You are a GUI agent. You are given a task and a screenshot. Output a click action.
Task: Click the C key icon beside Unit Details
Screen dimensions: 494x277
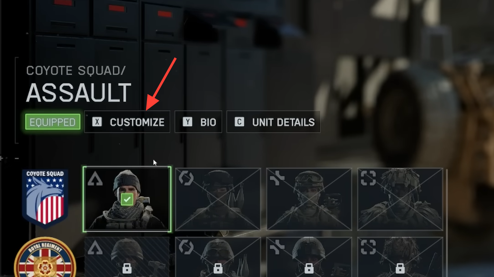click(x=239, y=122)
